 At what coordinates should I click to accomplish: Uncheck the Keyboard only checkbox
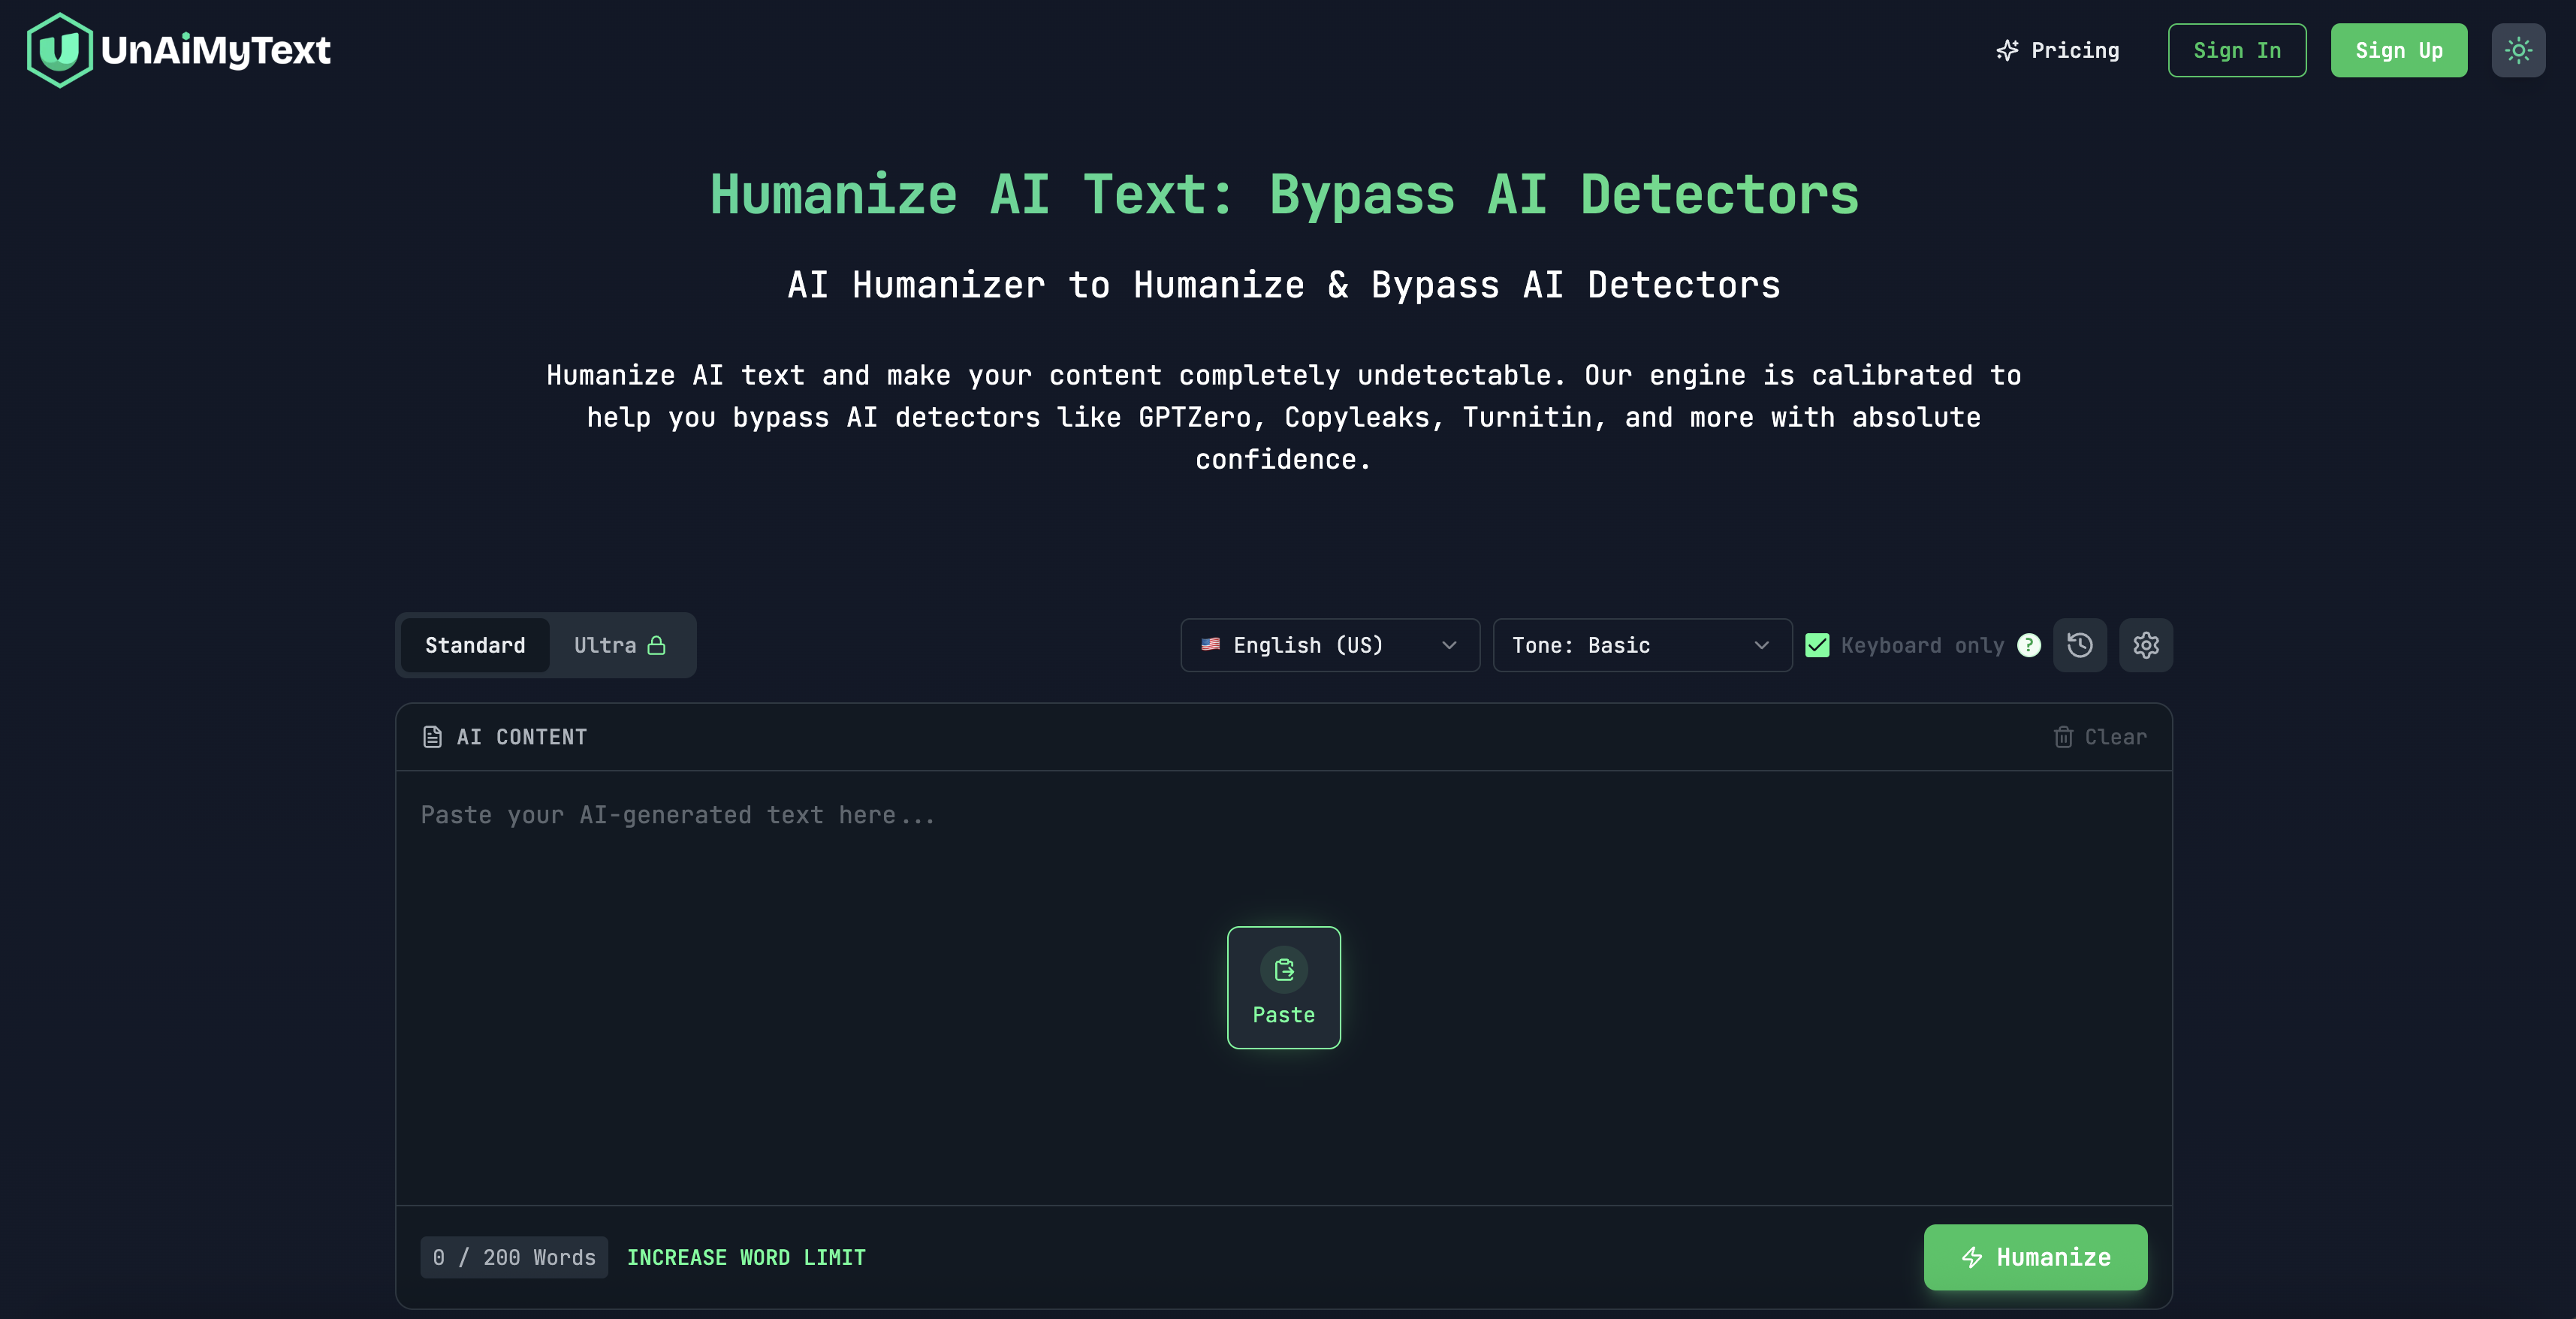click(1818, 645)
